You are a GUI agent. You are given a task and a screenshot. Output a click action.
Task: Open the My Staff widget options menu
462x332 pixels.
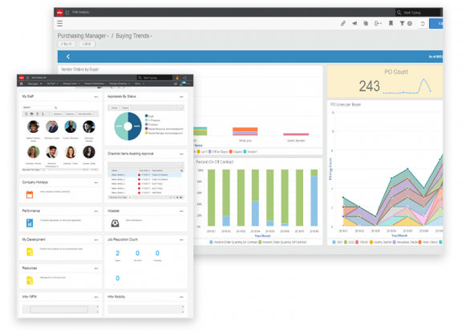tap(96, 97)
